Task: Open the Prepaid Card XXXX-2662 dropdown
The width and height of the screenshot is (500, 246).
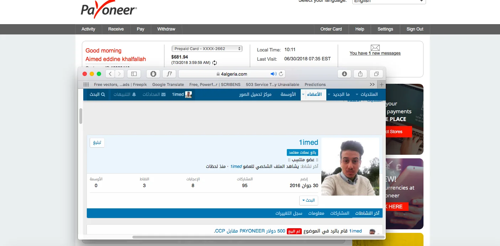Action: click(207, 49)
